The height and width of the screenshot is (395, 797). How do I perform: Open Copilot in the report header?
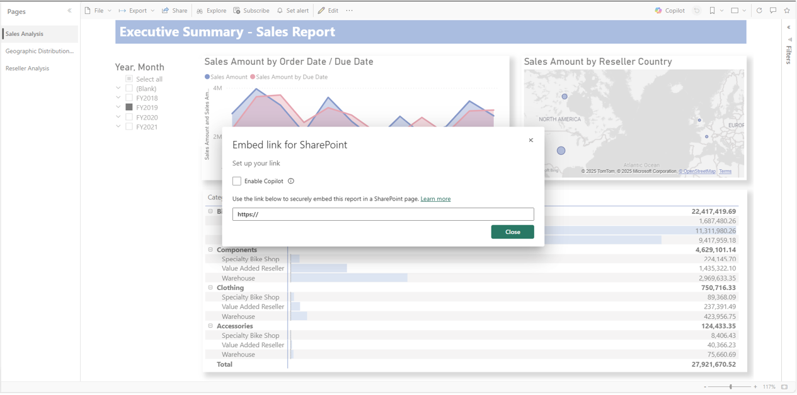[668, 10]
